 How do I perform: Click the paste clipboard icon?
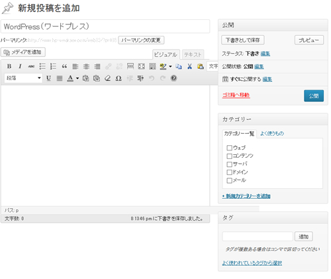click(201, 66)
